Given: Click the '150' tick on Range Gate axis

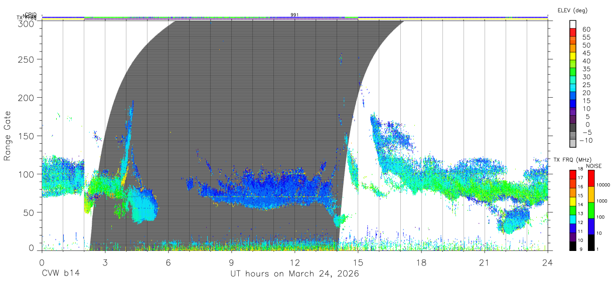Looking at the screenshot, I should point(26,136).
